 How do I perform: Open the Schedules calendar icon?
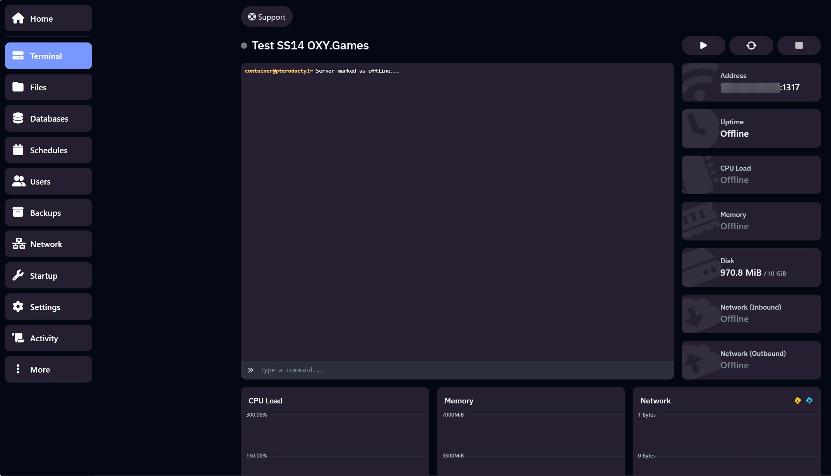pyautogui.click(x=19, y=150)
